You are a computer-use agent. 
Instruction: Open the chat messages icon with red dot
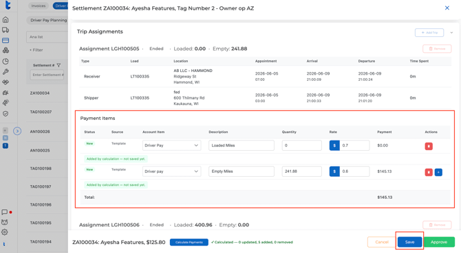tap(5, 212)
